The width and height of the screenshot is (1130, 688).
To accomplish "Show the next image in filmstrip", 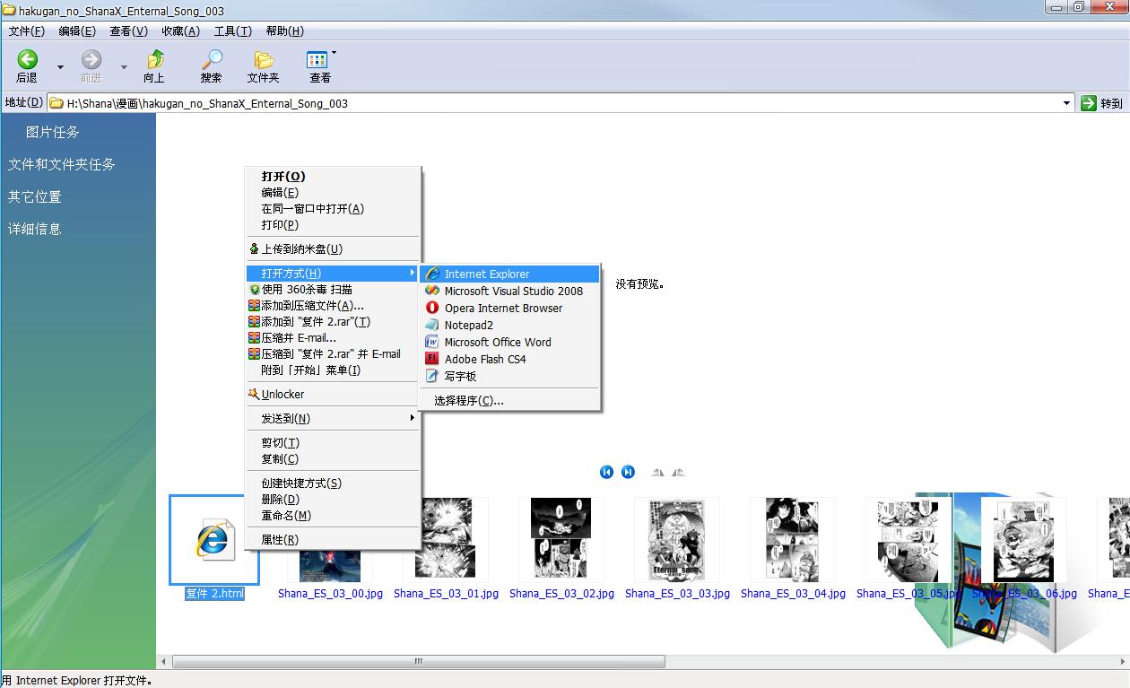I will coord(628,472).
